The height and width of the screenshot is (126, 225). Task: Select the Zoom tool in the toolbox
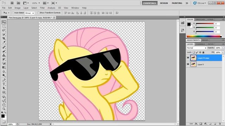tap(4, 109)
